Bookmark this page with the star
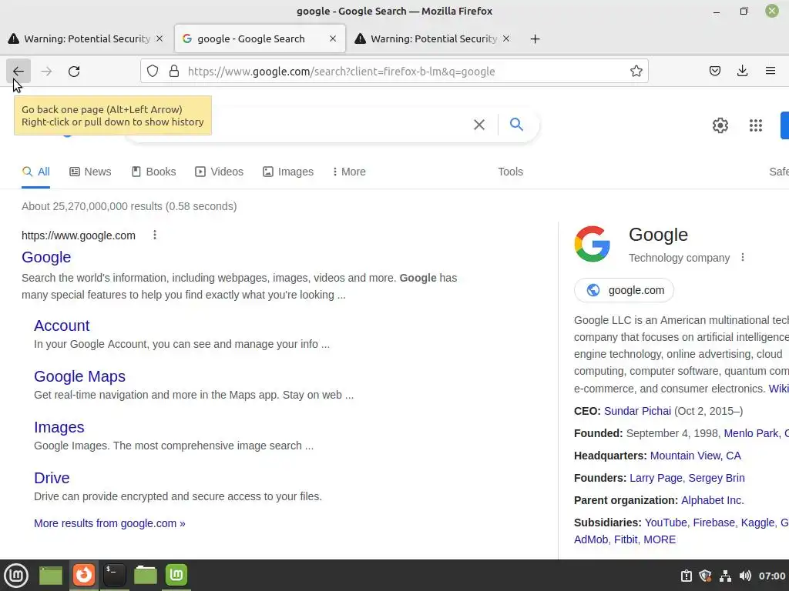The height and width of the screenshot is (591, 789). 636,72
